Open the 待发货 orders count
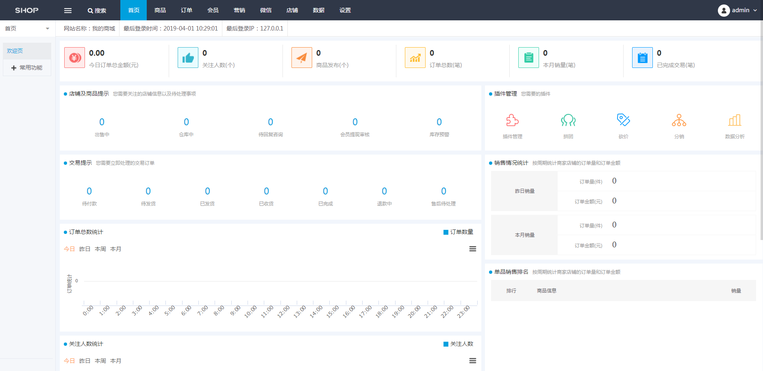Image resolution: width=763 pixels, height=371 pixels. tap(148, 191)
